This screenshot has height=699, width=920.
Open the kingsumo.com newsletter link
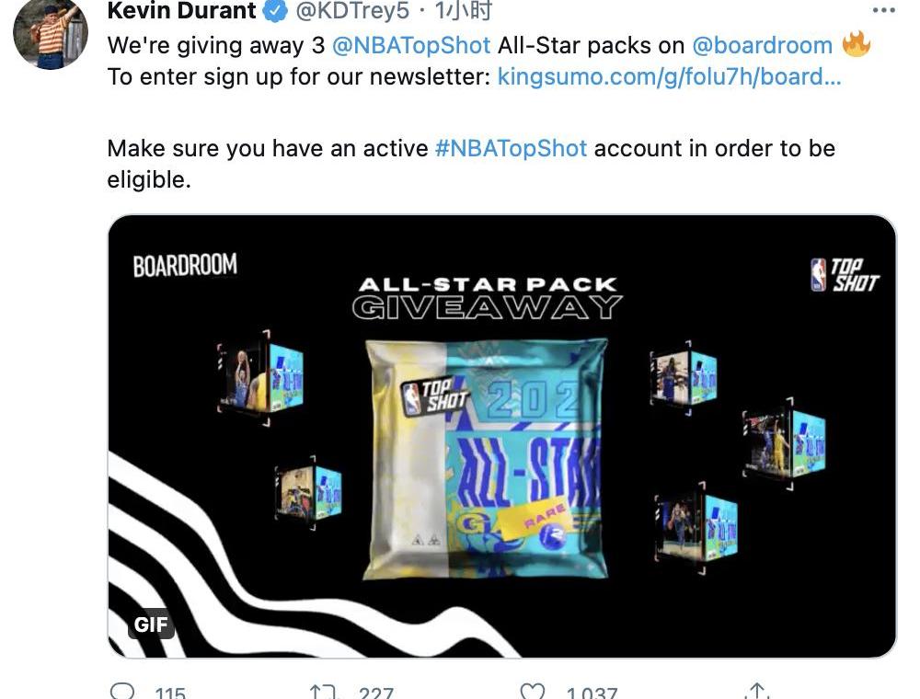[670, 76]
